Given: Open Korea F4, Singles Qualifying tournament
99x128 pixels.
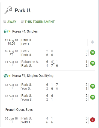Looking at the screenshot, I should point(33,76).
